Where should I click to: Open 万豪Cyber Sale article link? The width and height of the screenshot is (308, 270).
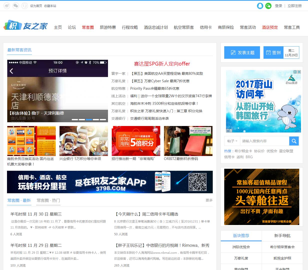point(160,81)
